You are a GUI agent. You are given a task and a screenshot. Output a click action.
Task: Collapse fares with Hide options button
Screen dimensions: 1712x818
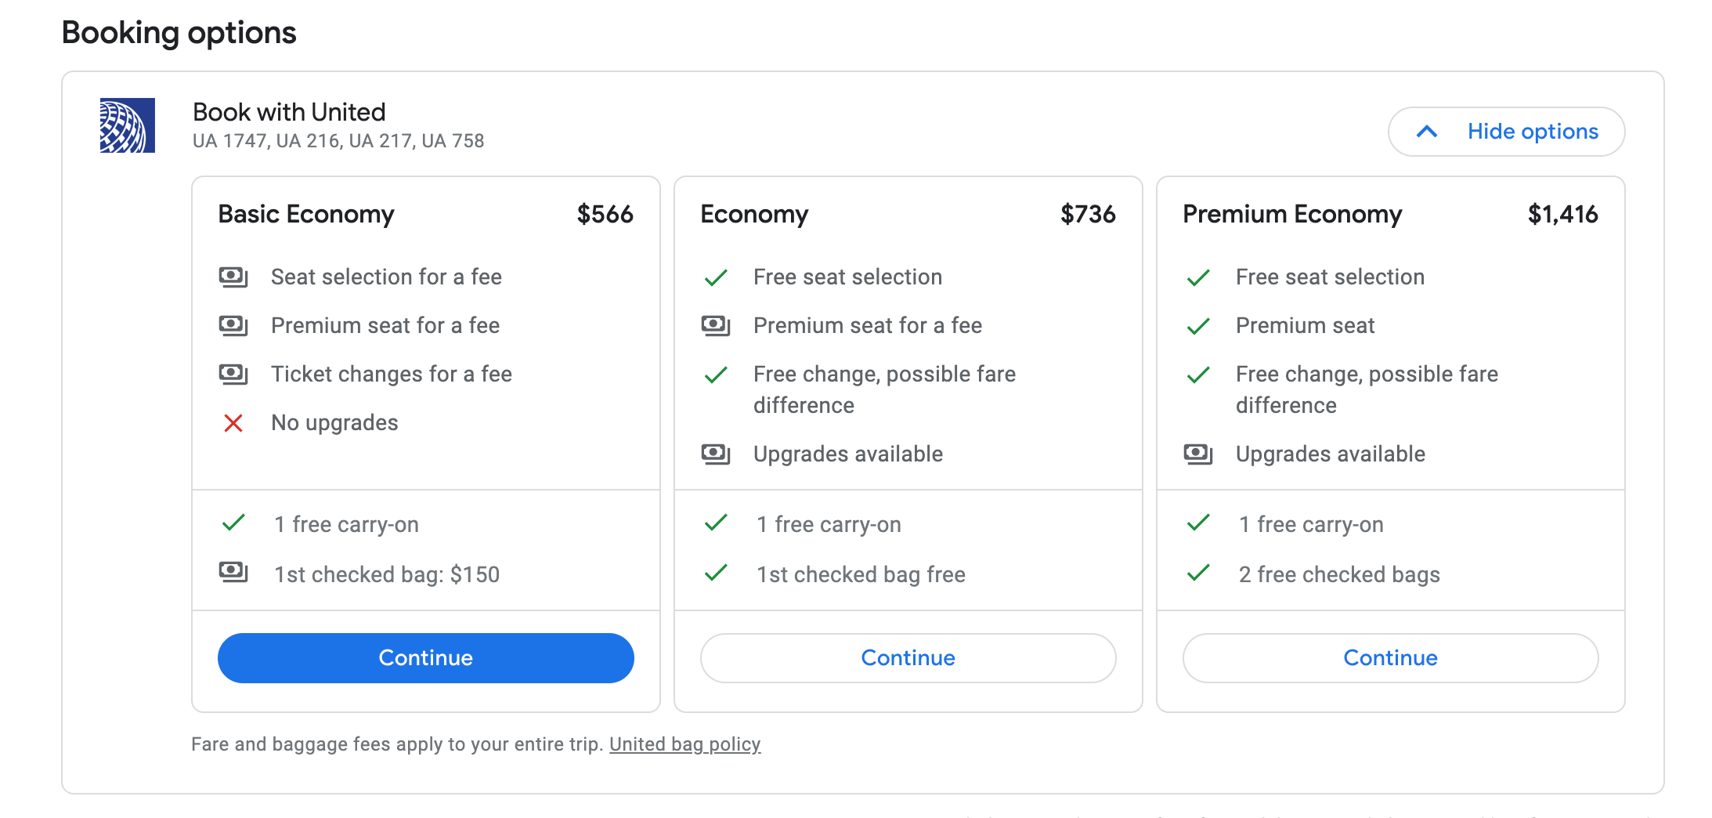[1506, 132]
